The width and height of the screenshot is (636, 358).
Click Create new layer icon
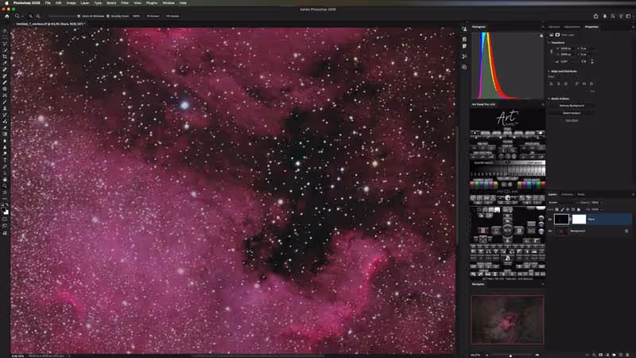[x=621, y=355]
